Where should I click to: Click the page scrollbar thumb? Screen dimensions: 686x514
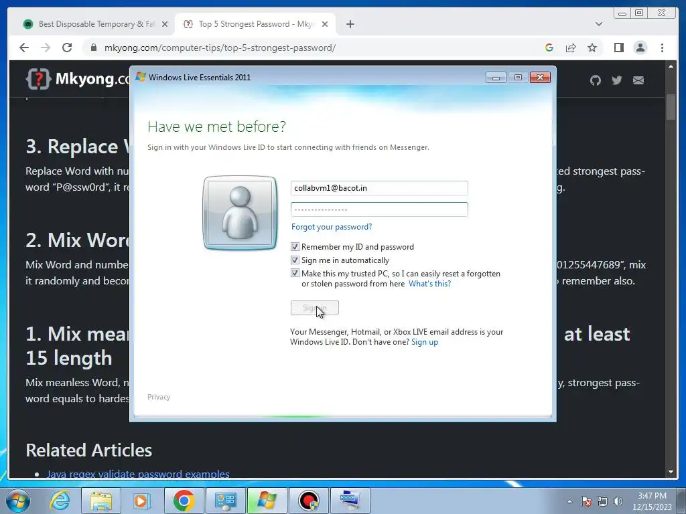(x=671, y=106)
